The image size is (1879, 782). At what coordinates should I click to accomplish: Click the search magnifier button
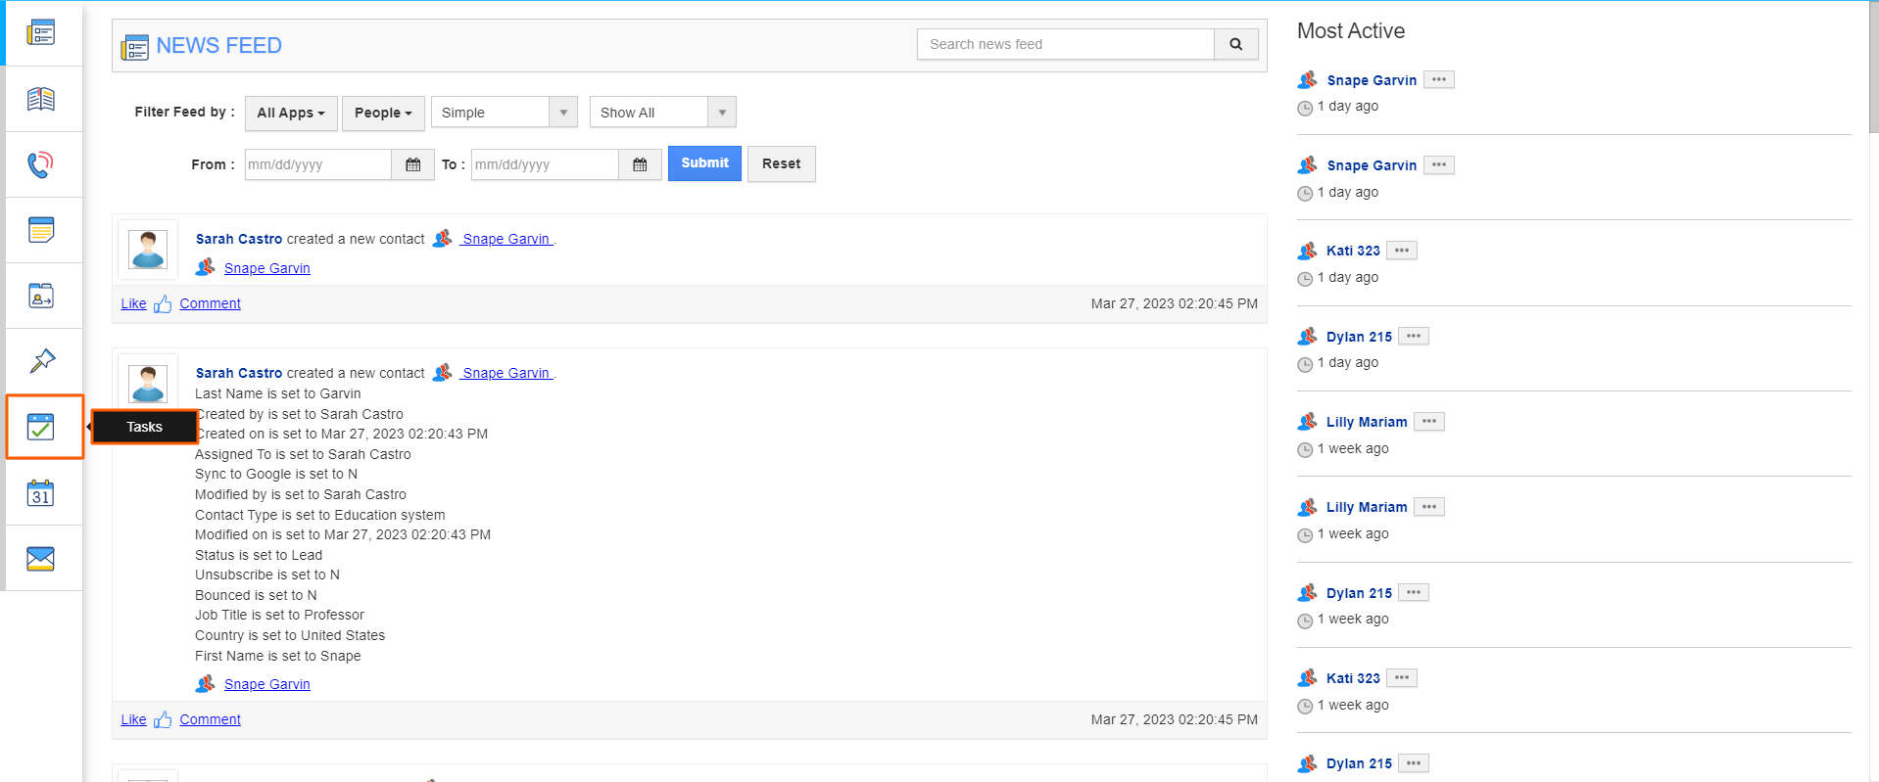tap(1235, 44)
